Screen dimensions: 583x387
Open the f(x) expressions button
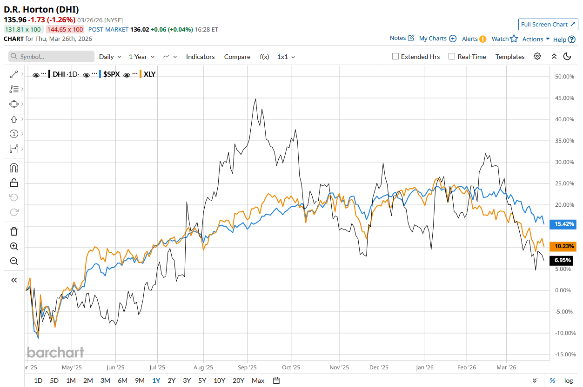pos(264,57)
